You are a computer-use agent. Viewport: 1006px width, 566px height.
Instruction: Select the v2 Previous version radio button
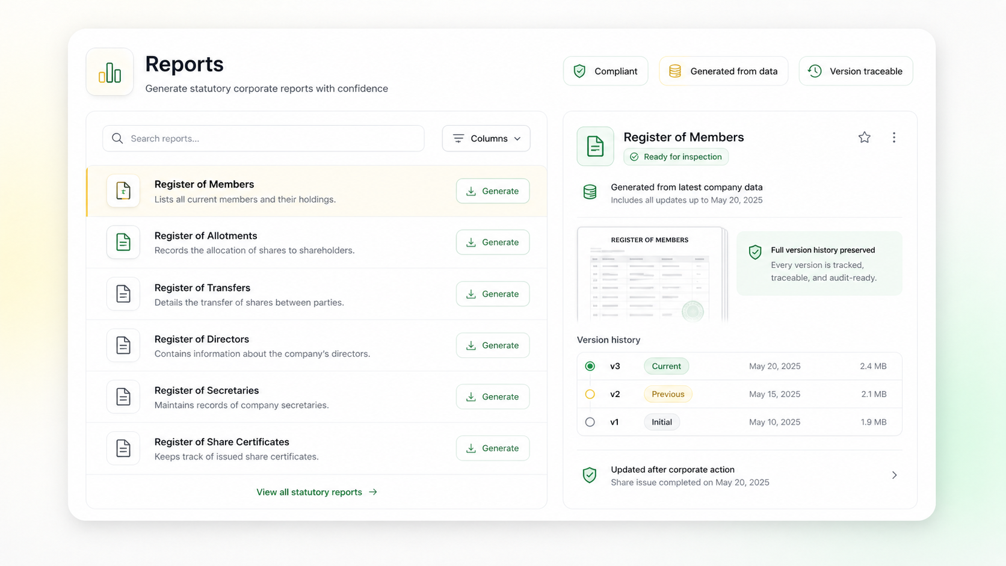pos(590,394)
